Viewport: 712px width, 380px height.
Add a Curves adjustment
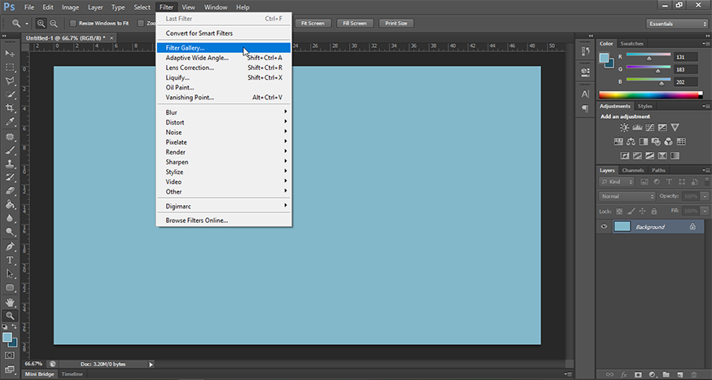pyautogui.click(x=650, y=128)
